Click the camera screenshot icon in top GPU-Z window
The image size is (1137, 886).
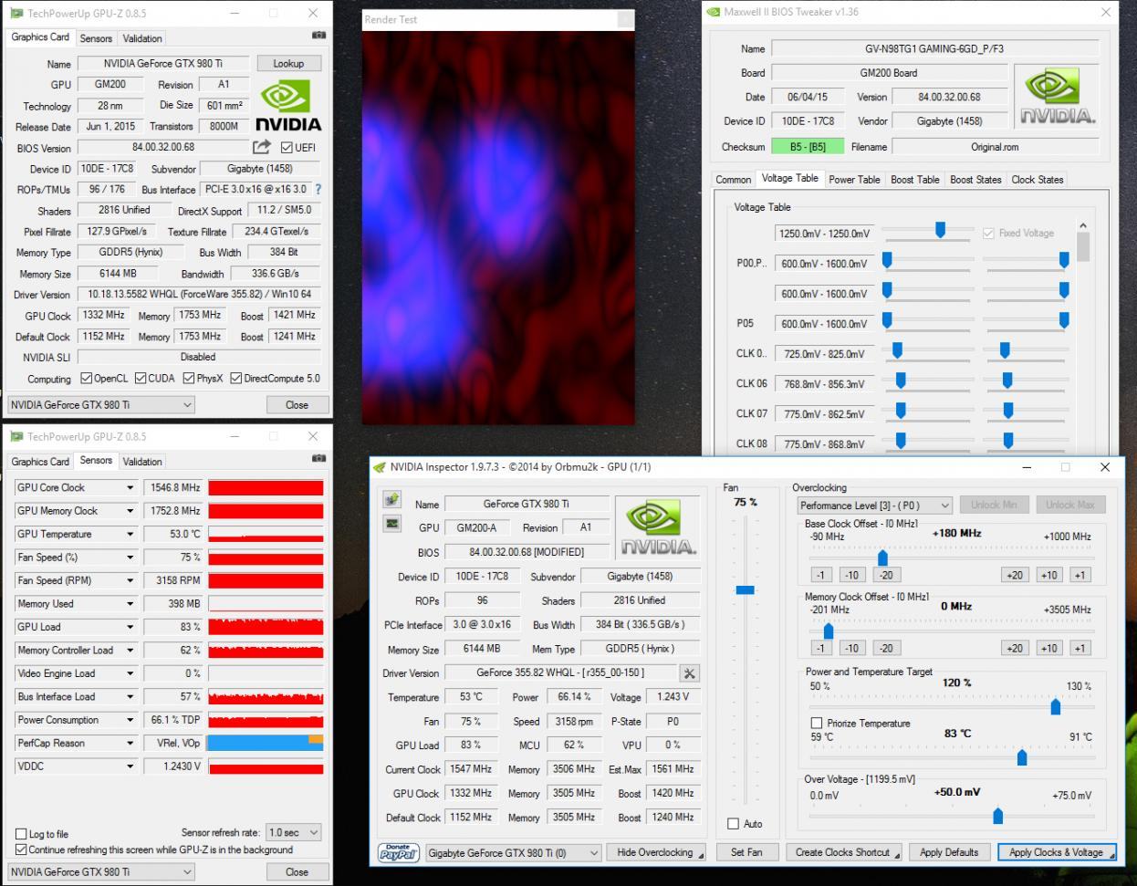click(318, 36)
